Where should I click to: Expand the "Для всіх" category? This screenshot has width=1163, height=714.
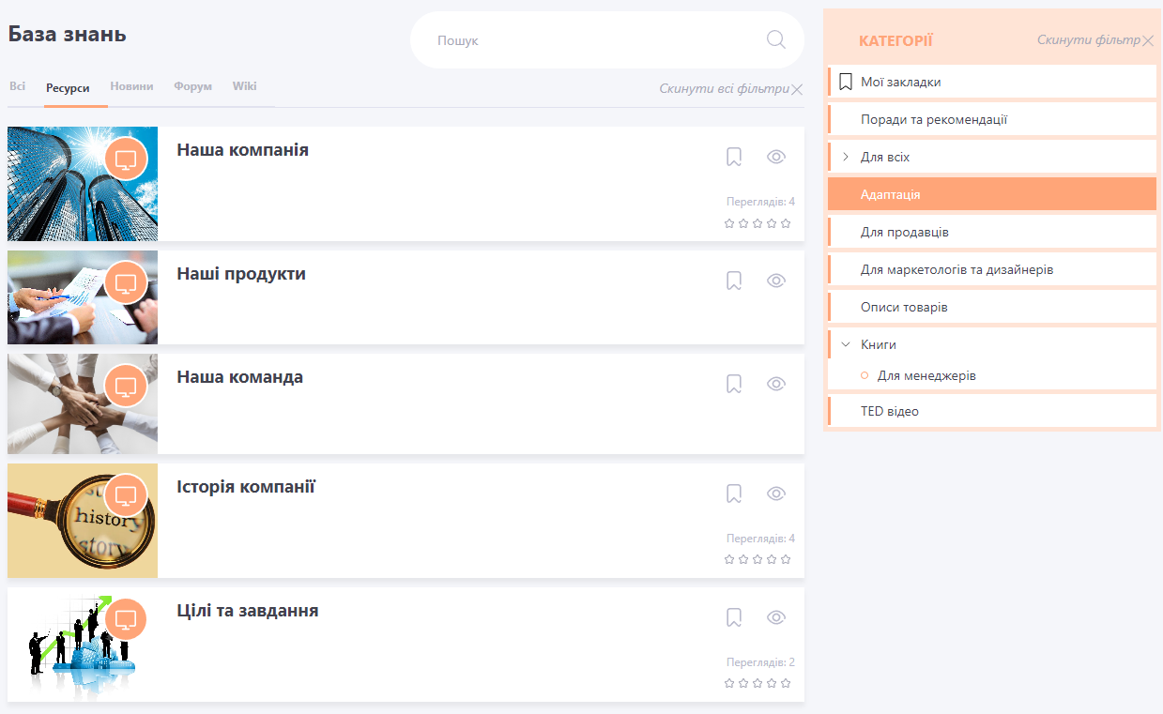(846, 157)
